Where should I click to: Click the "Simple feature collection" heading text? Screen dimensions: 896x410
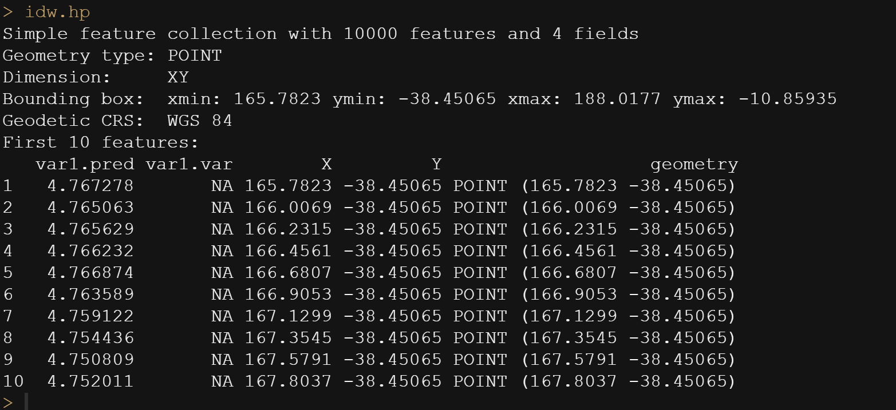click(x=140, y=34)
